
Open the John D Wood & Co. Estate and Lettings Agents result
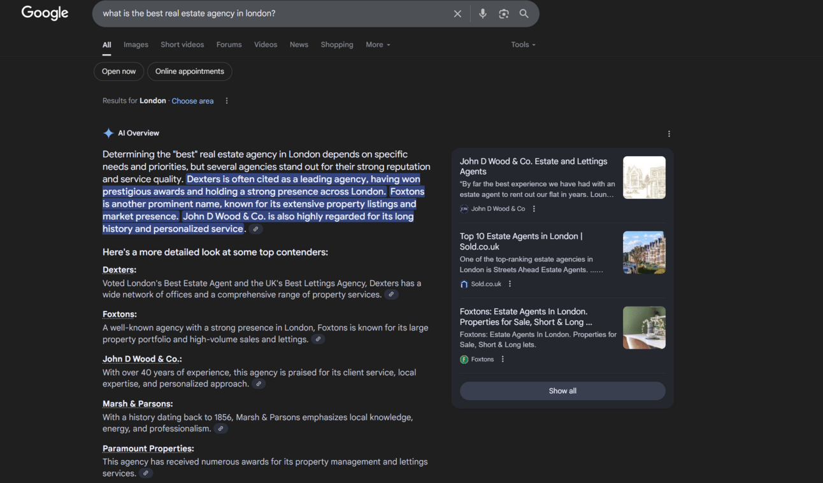[534, 166]
